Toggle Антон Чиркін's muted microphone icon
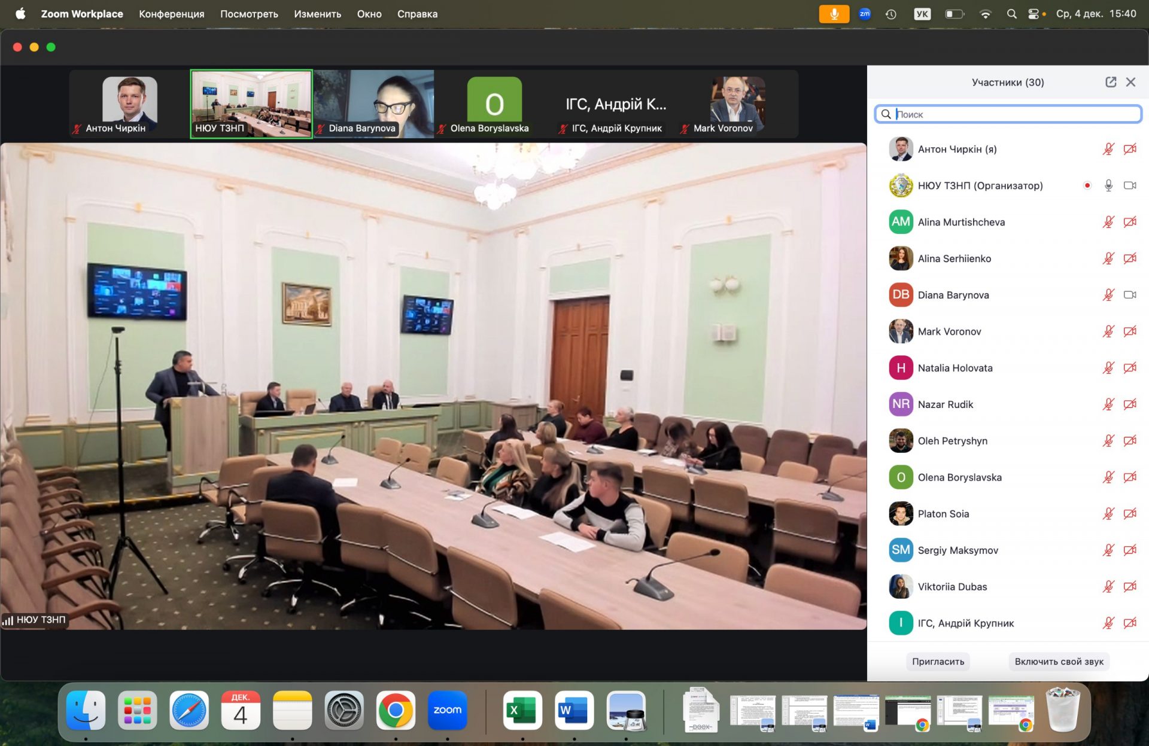1149x746 pixels. (1108, 149)
